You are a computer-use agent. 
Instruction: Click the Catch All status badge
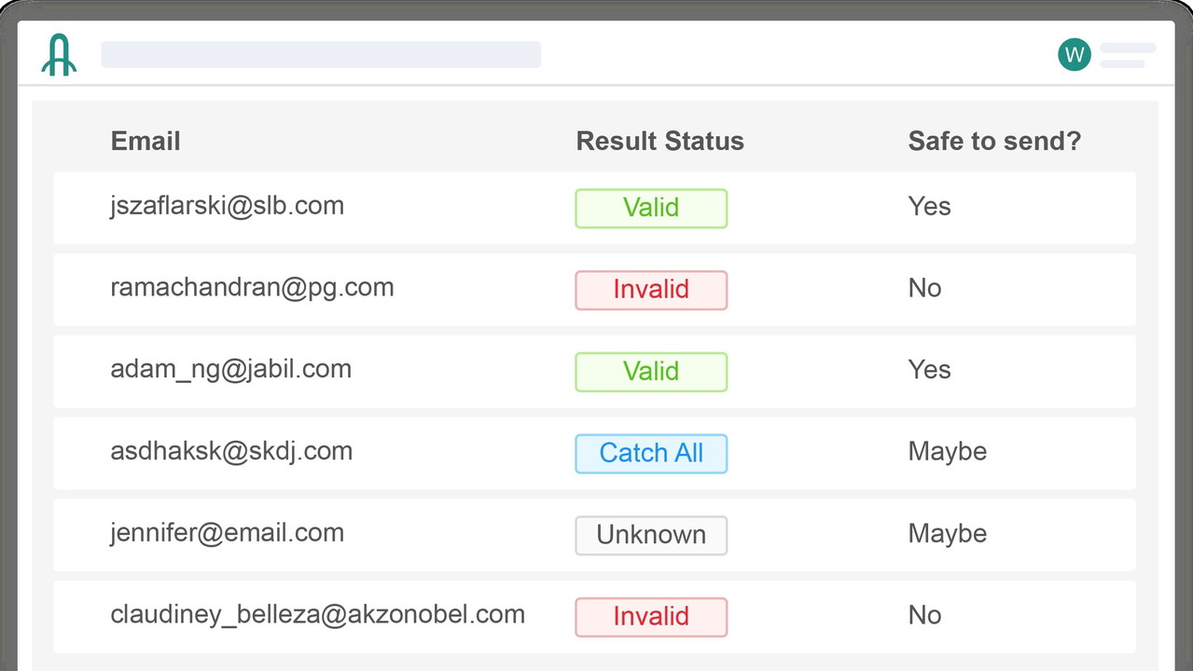(x=651, y=454)
